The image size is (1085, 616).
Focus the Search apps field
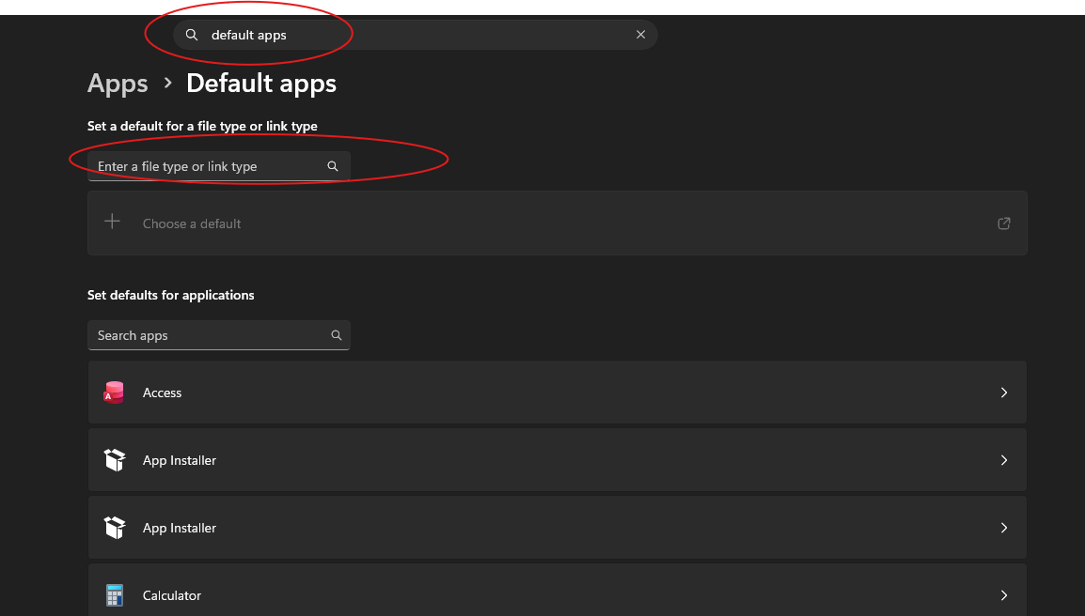click(219, 335)
